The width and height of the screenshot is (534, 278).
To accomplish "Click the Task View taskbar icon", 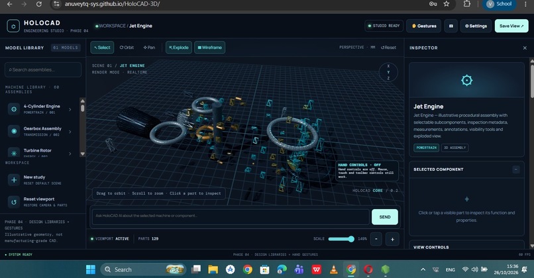I will [x=196, y=269].
